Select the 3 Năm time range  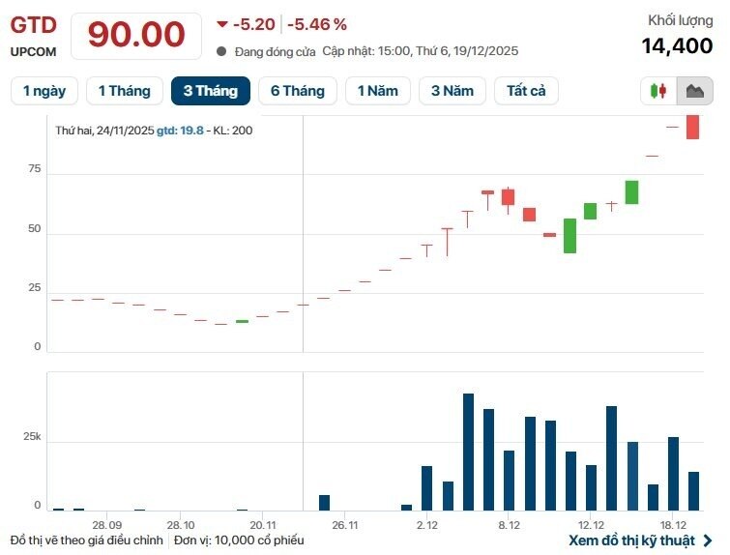453,91
